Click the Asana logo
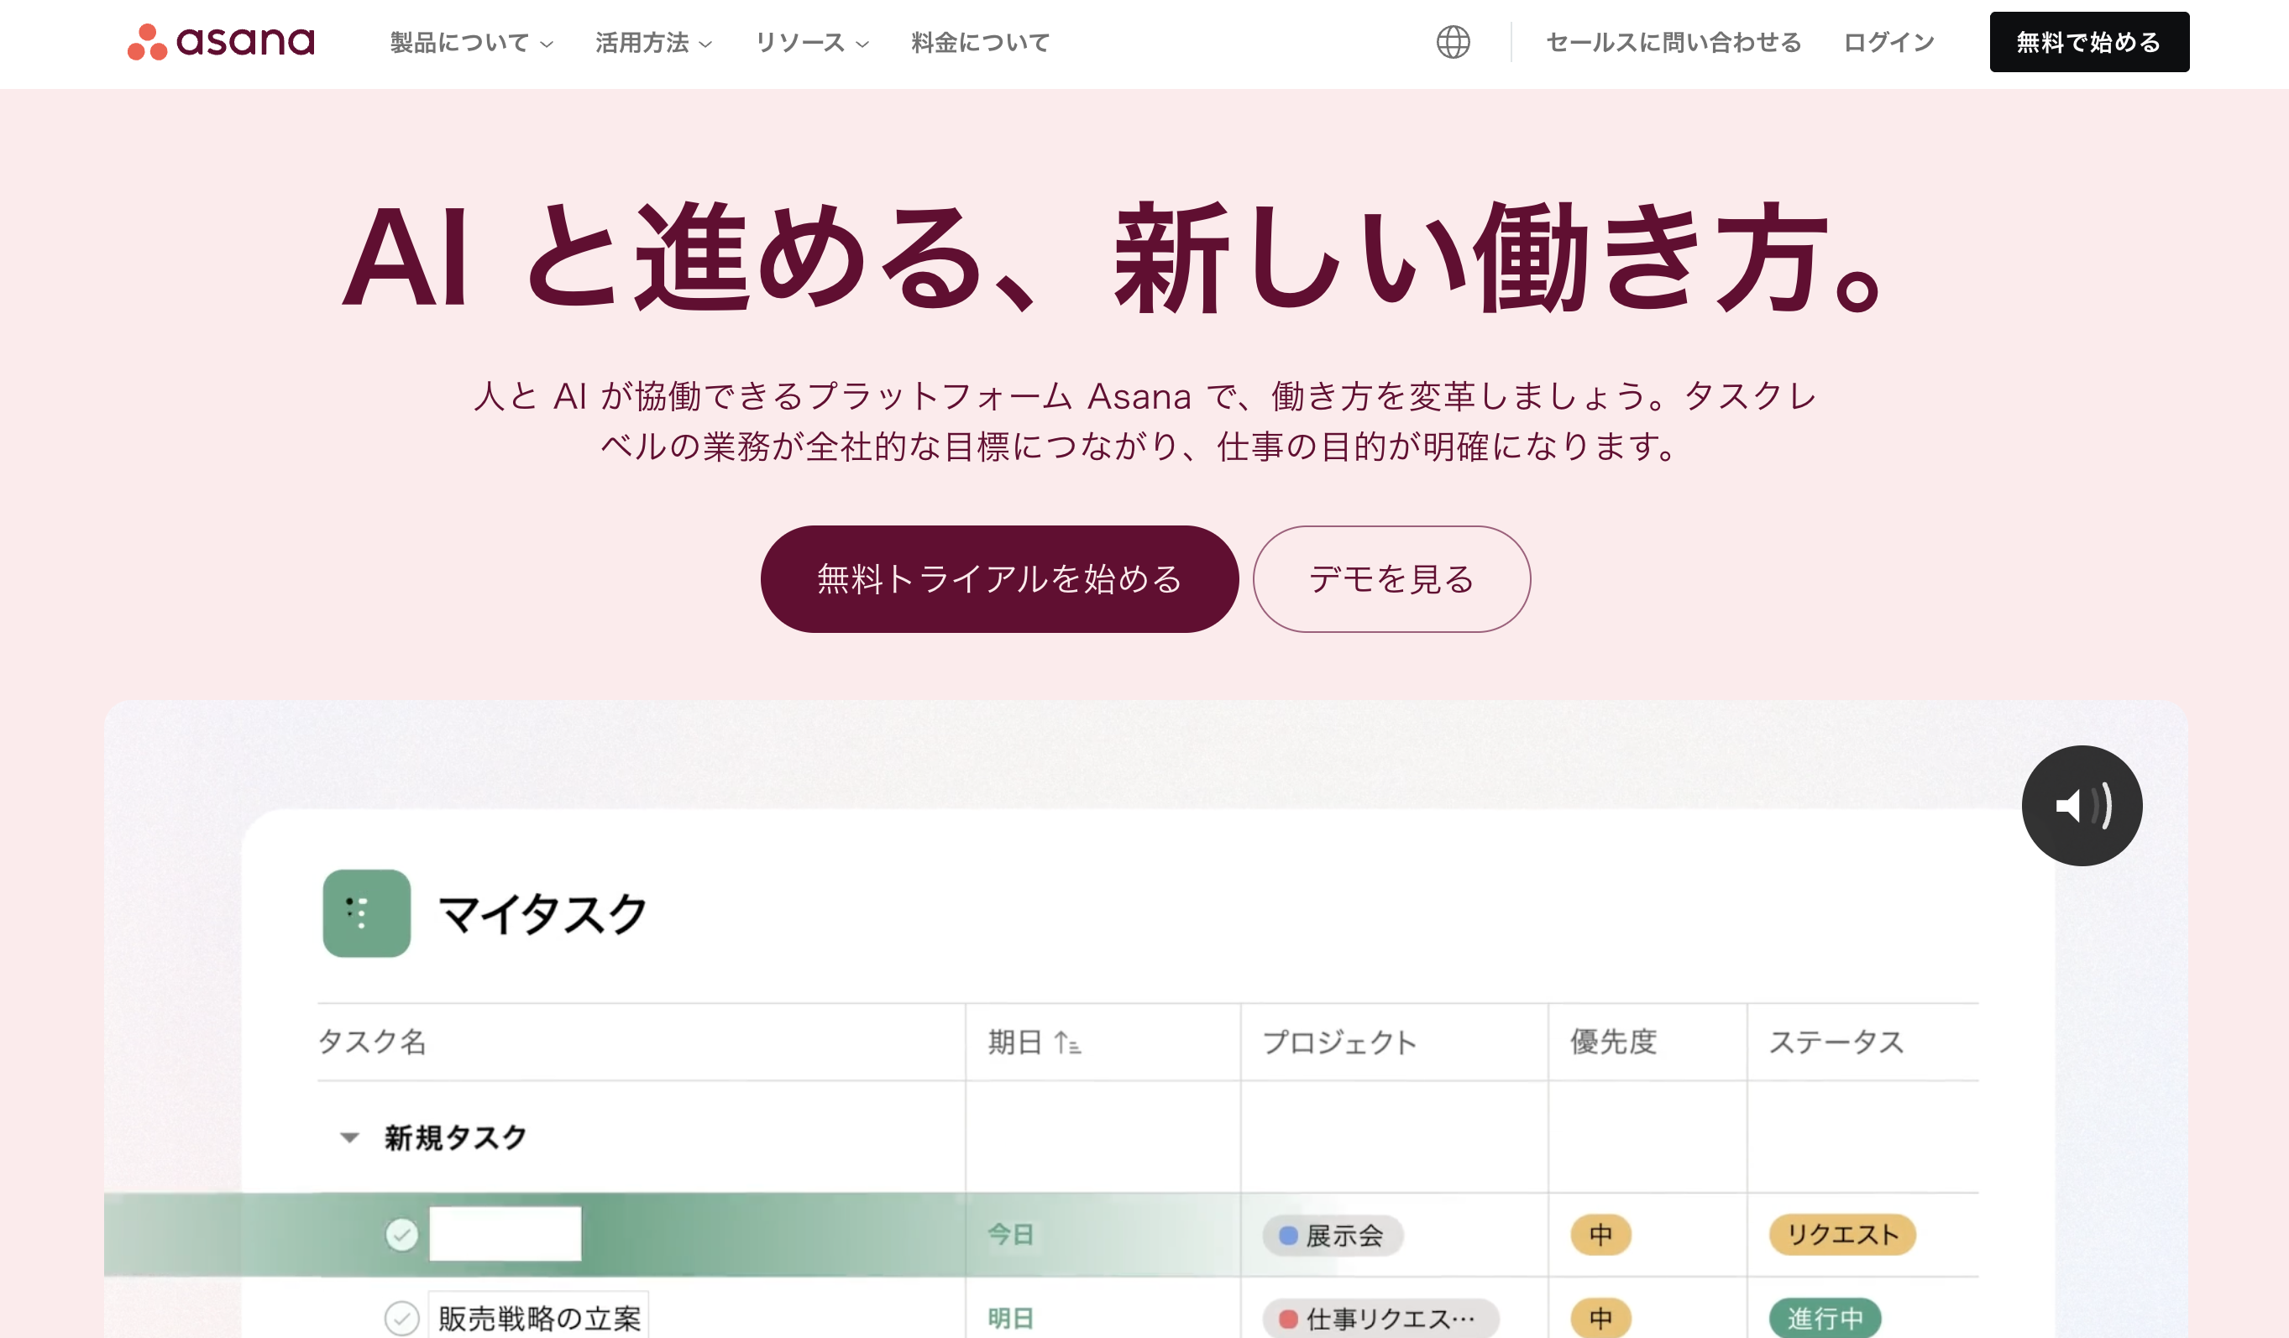 (x=221, y=41)
